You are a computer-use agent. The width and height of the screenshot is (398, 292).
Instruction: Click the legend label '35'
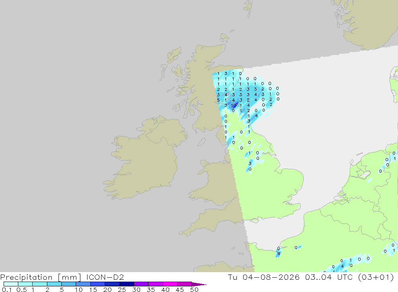tap(151, 290)
